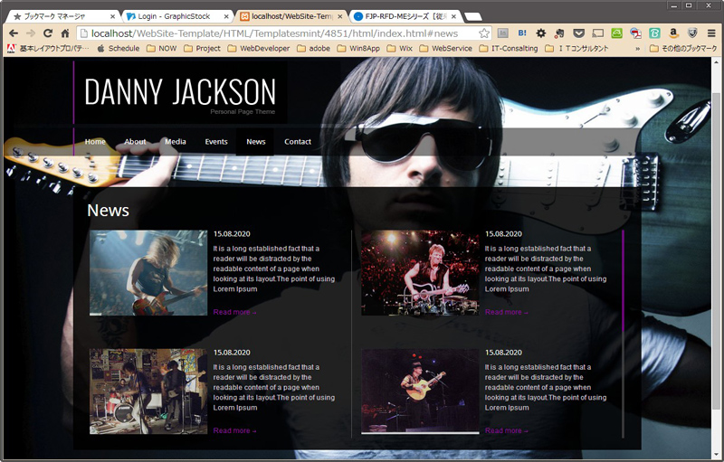Expand the hidden bookmarks overflow chevron
Screen dimensions: 724x462
[640, 48]
